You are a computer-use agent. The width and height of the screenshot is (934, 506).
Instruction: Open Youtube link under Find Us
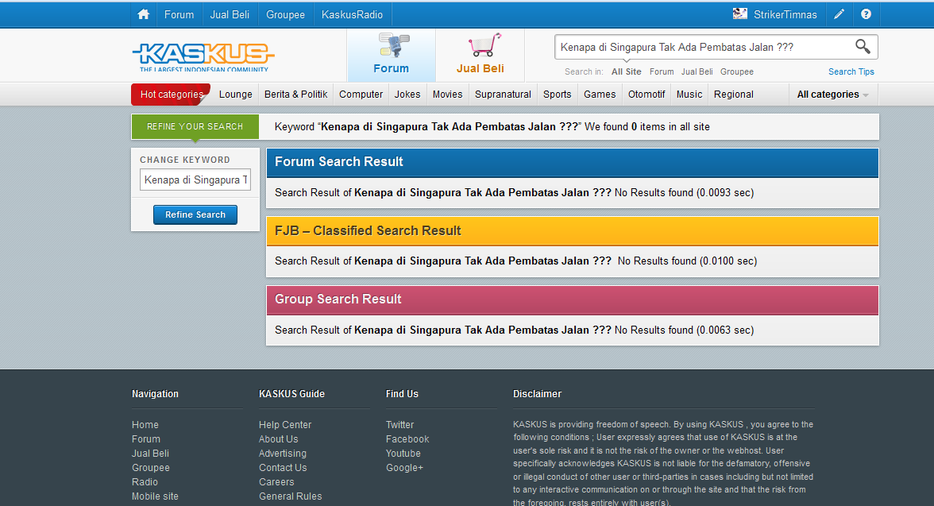[x=403, y=453]
